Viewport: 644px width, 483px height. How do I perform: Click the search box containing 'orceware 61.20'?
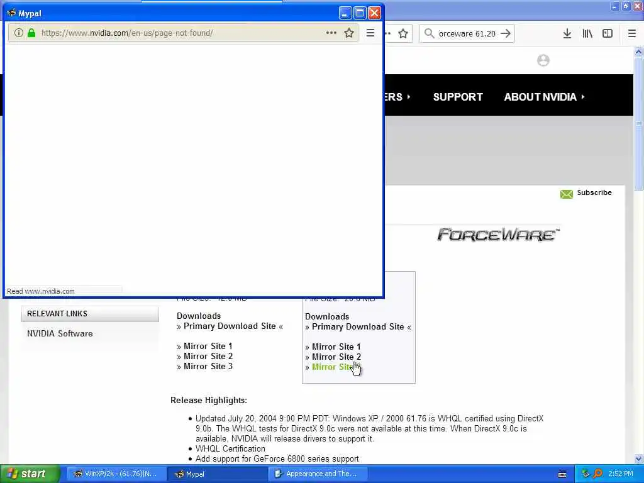pos(467,34)
